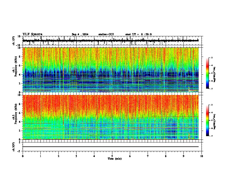Click the date "Sep. 4 , 2024"
The height and width of the screenshot is (175, 227).
(80, 34)
